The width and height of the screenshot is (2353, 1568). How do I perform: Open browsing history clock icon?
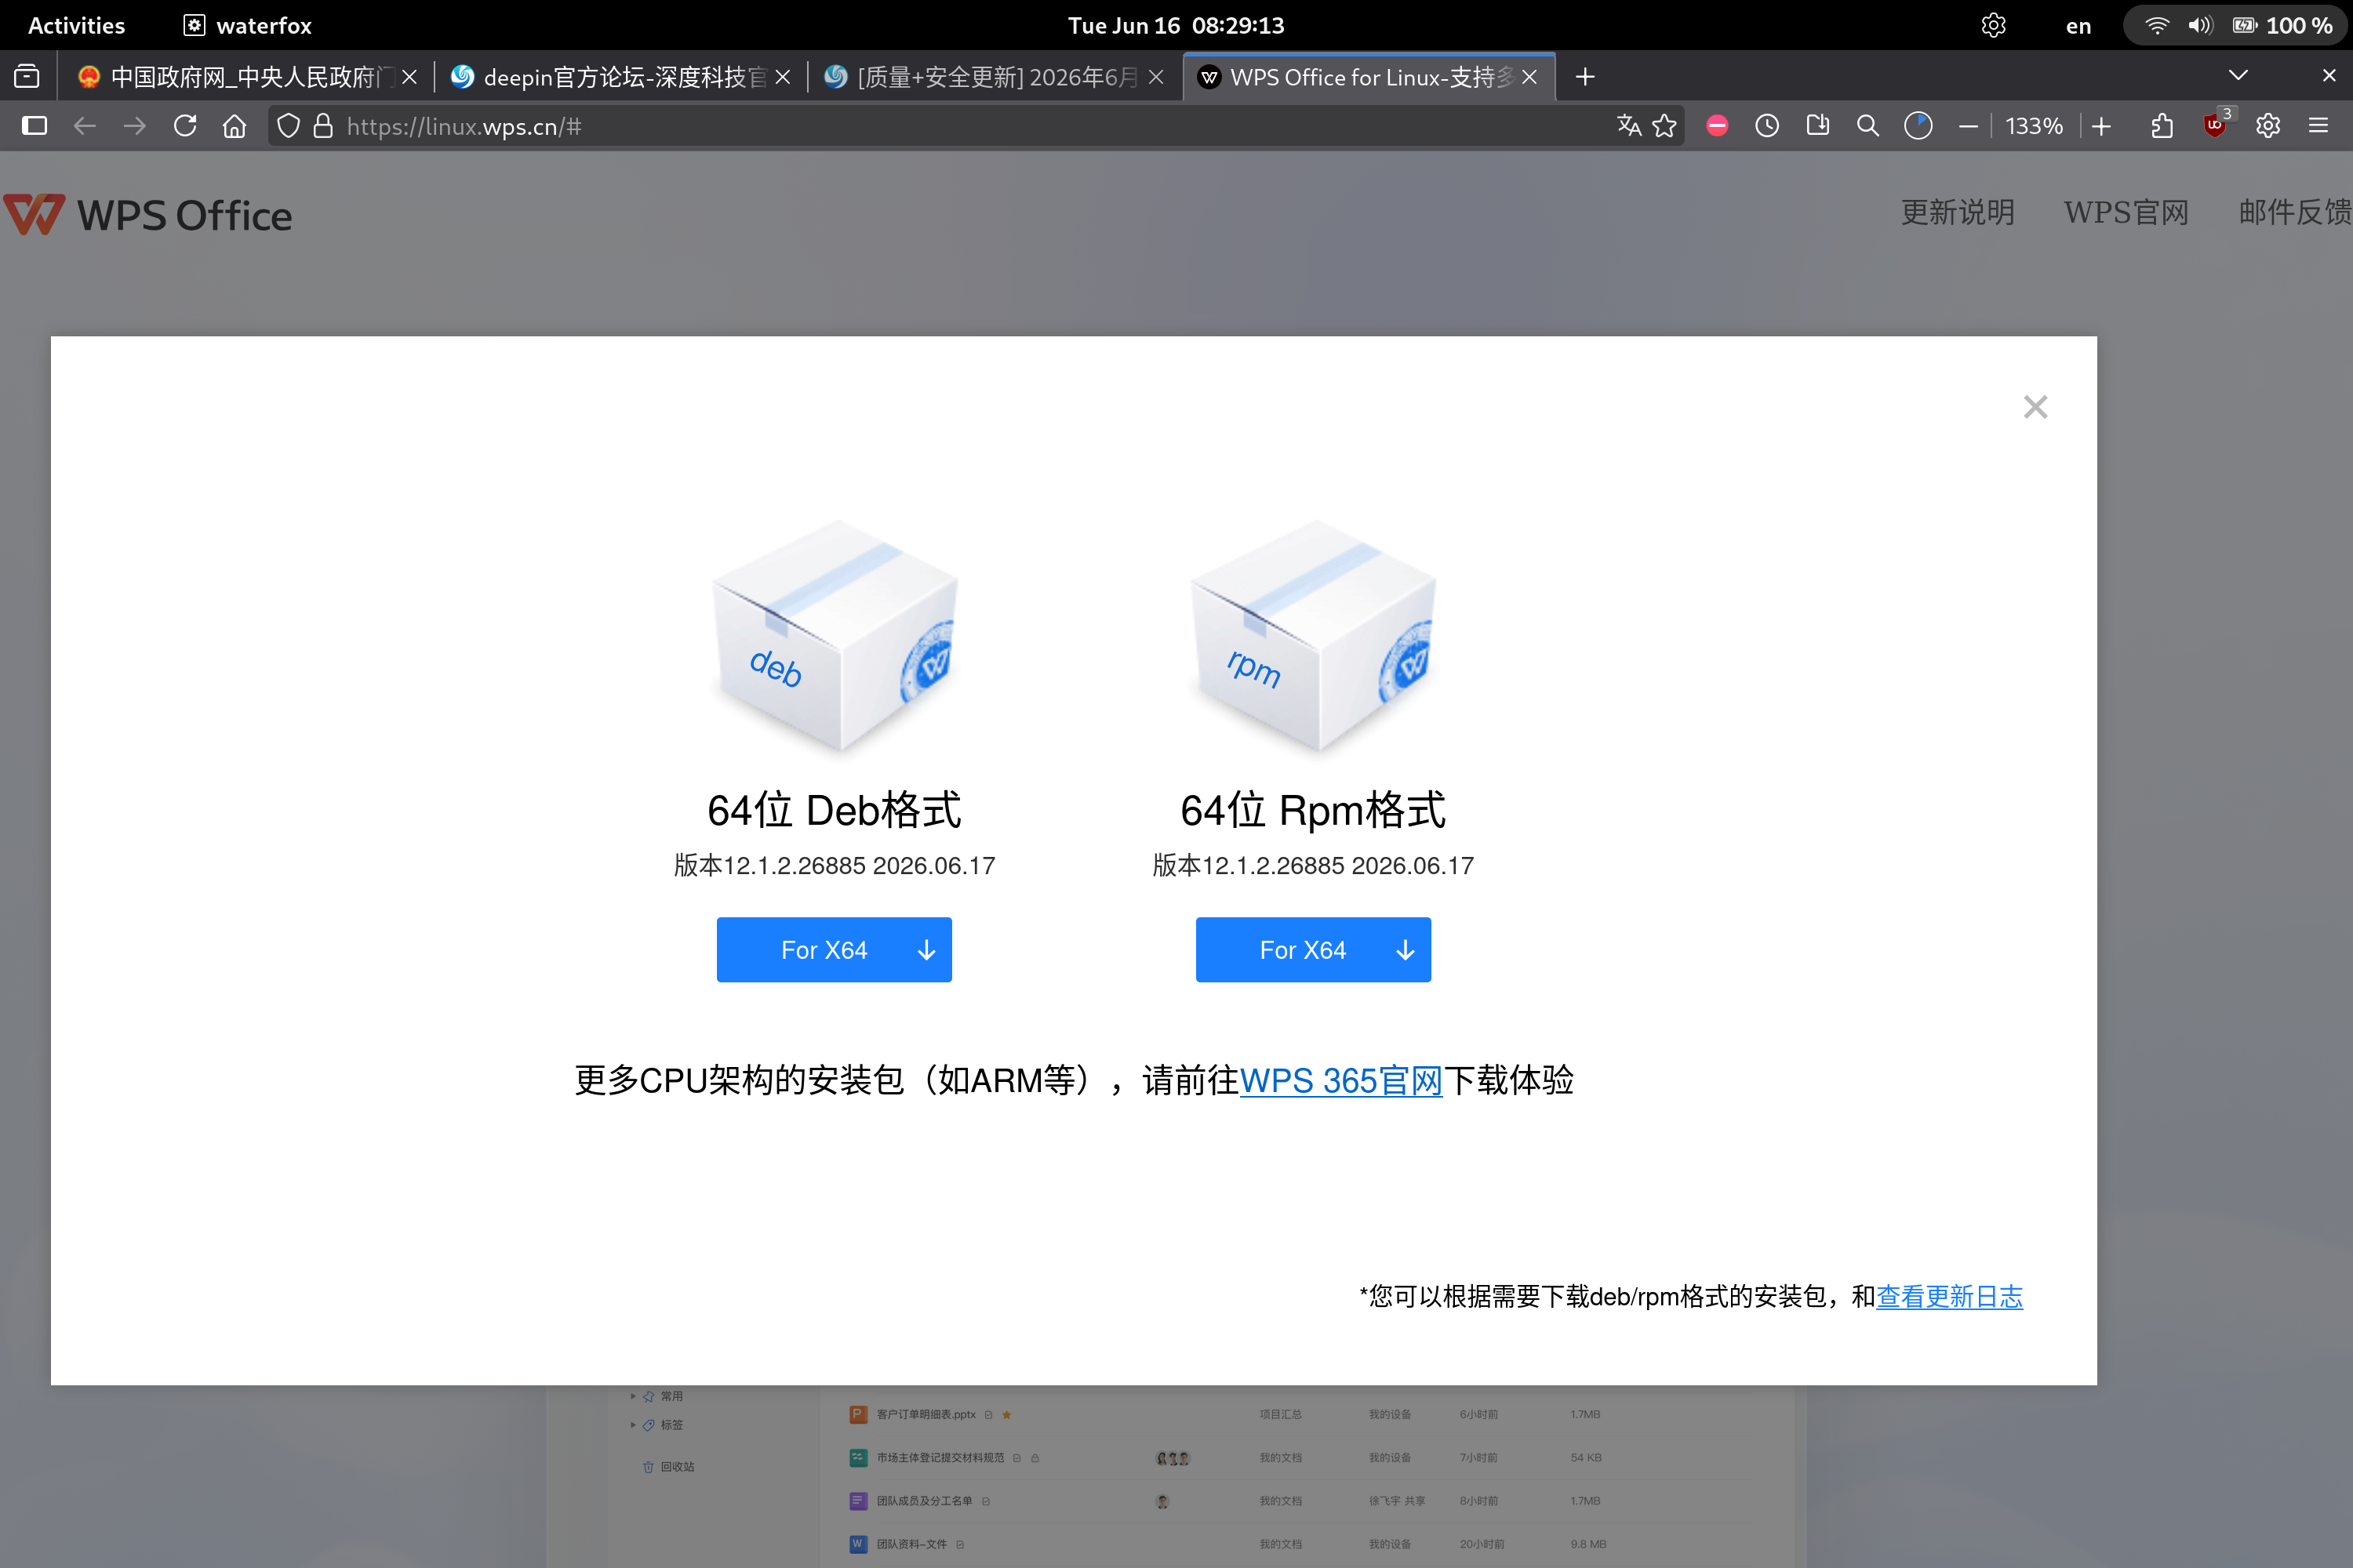coord(1767,126)
